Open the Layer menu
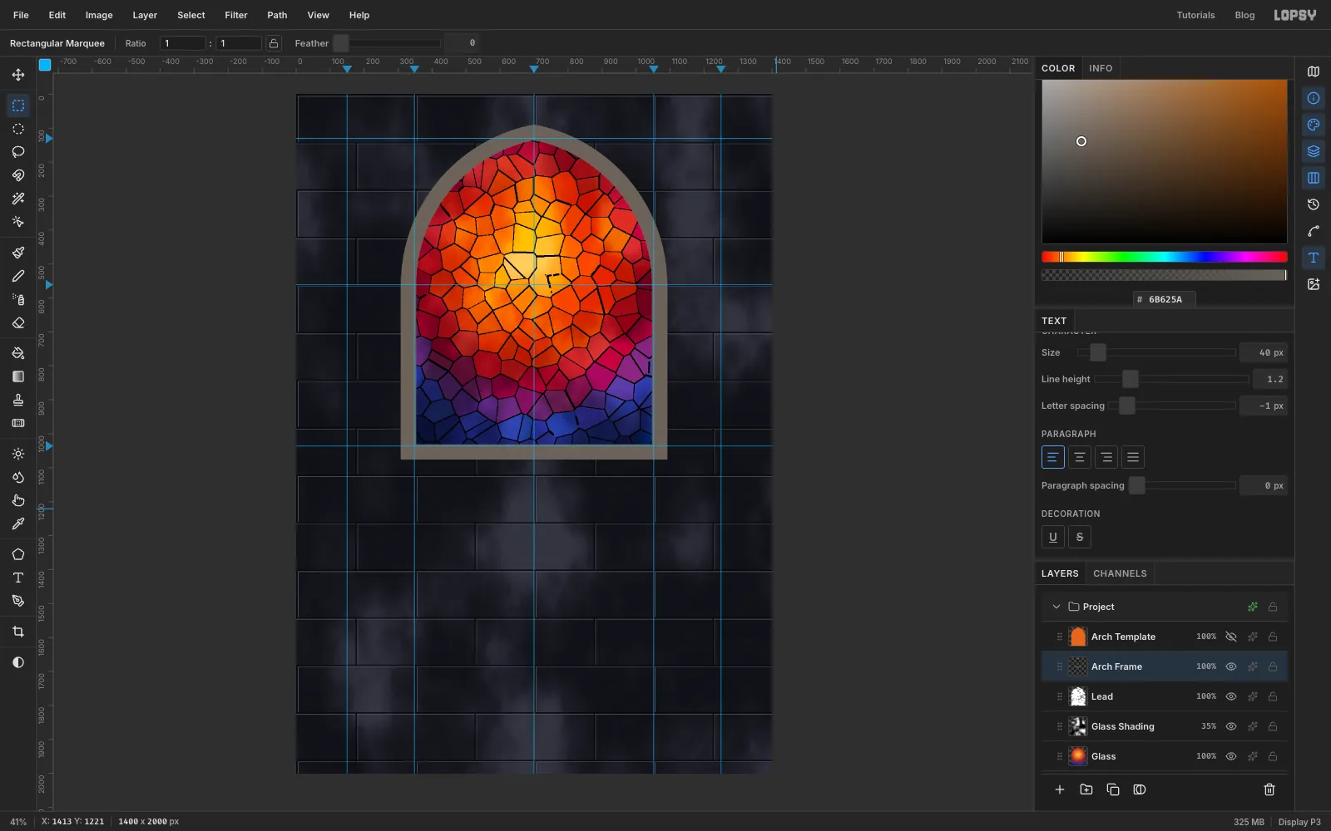Viewport: 1331px width, 831px height. [145, 15]
